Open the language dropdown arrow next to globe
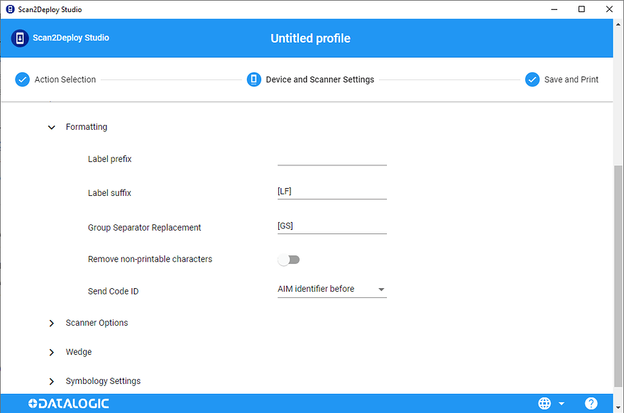Viewport: 624px width, 413px height. (x=560, y=403)
